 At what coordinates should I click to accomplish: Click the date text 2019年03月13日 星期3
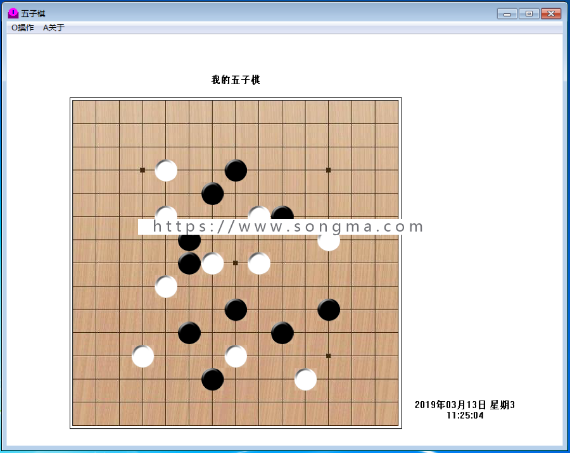[x=465, y=405]
